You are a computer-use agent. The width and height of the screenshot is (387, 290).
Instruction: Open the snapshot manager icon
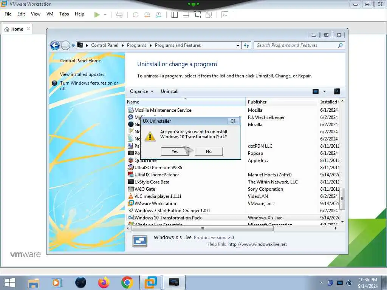(x=158, y=15)
